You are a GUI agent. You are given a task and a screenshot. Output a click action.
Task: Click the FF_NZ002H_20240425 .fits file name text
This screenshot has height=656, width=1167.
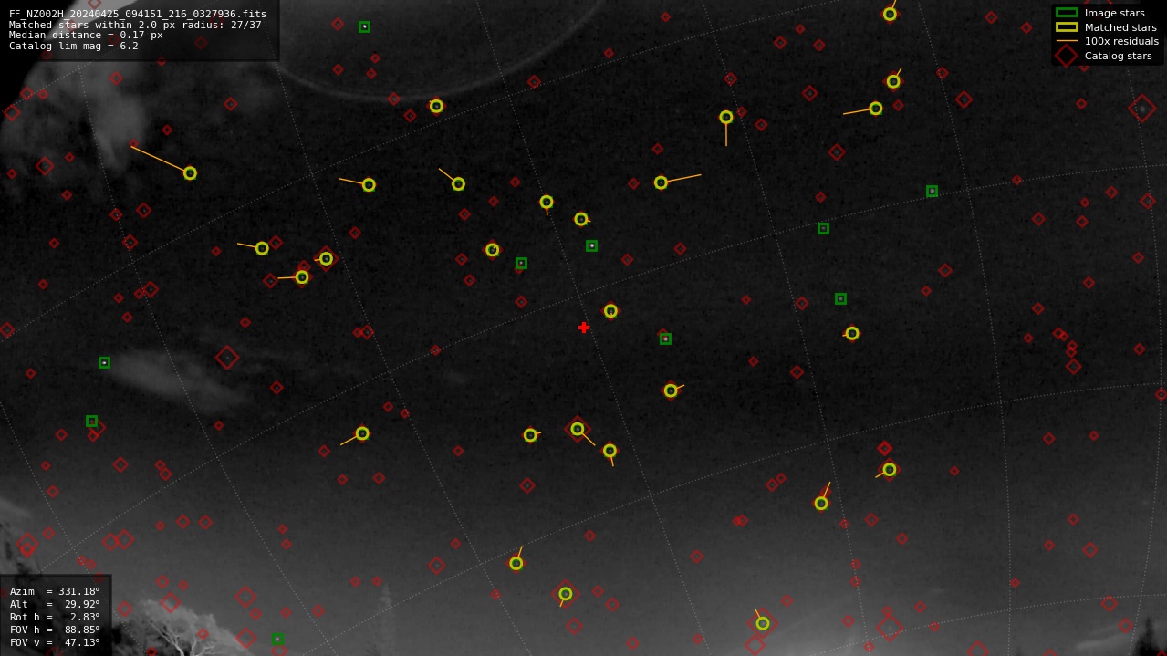[x=138, y=14]
